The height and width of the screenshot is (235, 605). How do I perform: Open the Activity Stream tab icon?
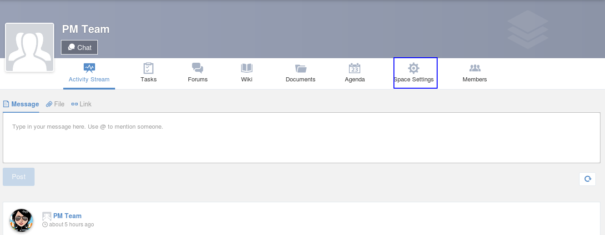89,68
